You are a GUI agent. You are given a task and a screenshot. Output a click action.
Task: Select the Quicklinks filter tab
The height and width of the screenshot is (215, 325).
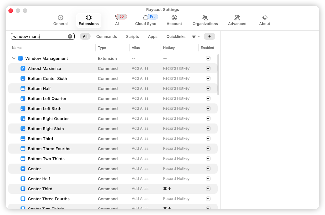click(176, 36)
